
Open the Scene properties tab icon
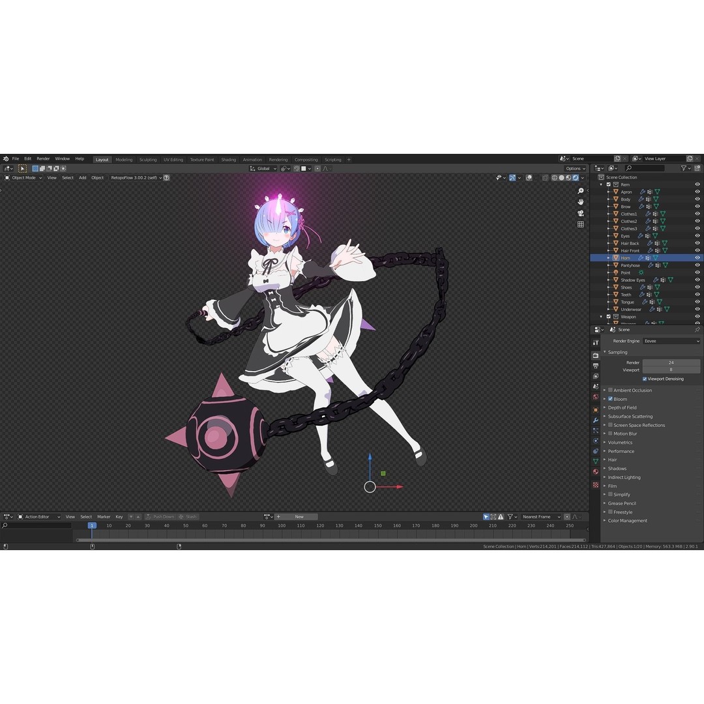pos(596,387)
